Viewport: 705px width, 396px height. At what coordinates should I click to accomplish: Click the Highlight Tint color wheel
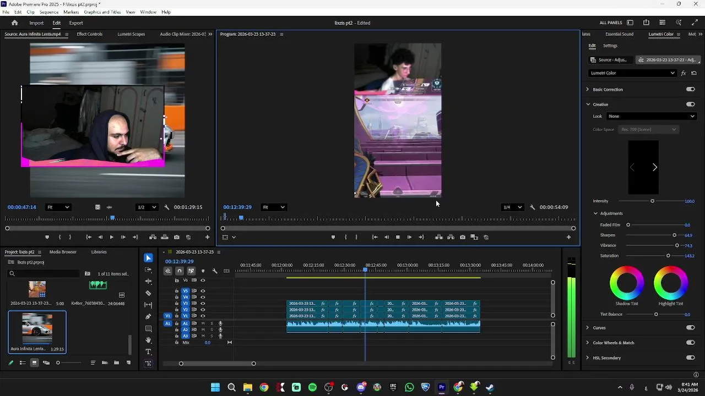click(x=671, y=283)
